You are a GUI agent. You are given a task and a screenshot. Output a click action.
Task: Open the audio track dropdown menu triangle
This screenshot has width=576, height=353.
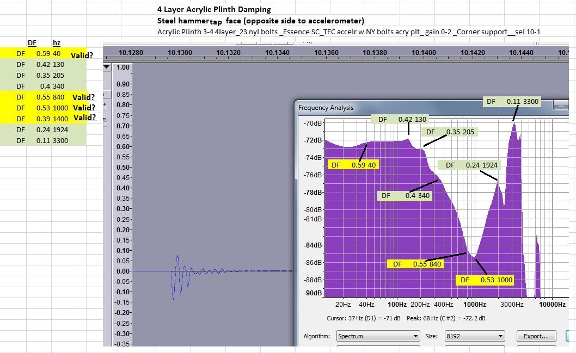[107, 67]
